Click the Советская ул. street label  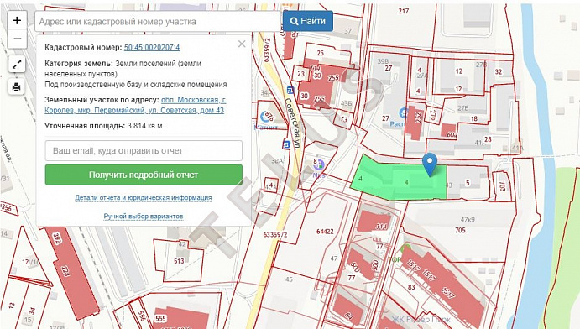(x=293, y=124)
